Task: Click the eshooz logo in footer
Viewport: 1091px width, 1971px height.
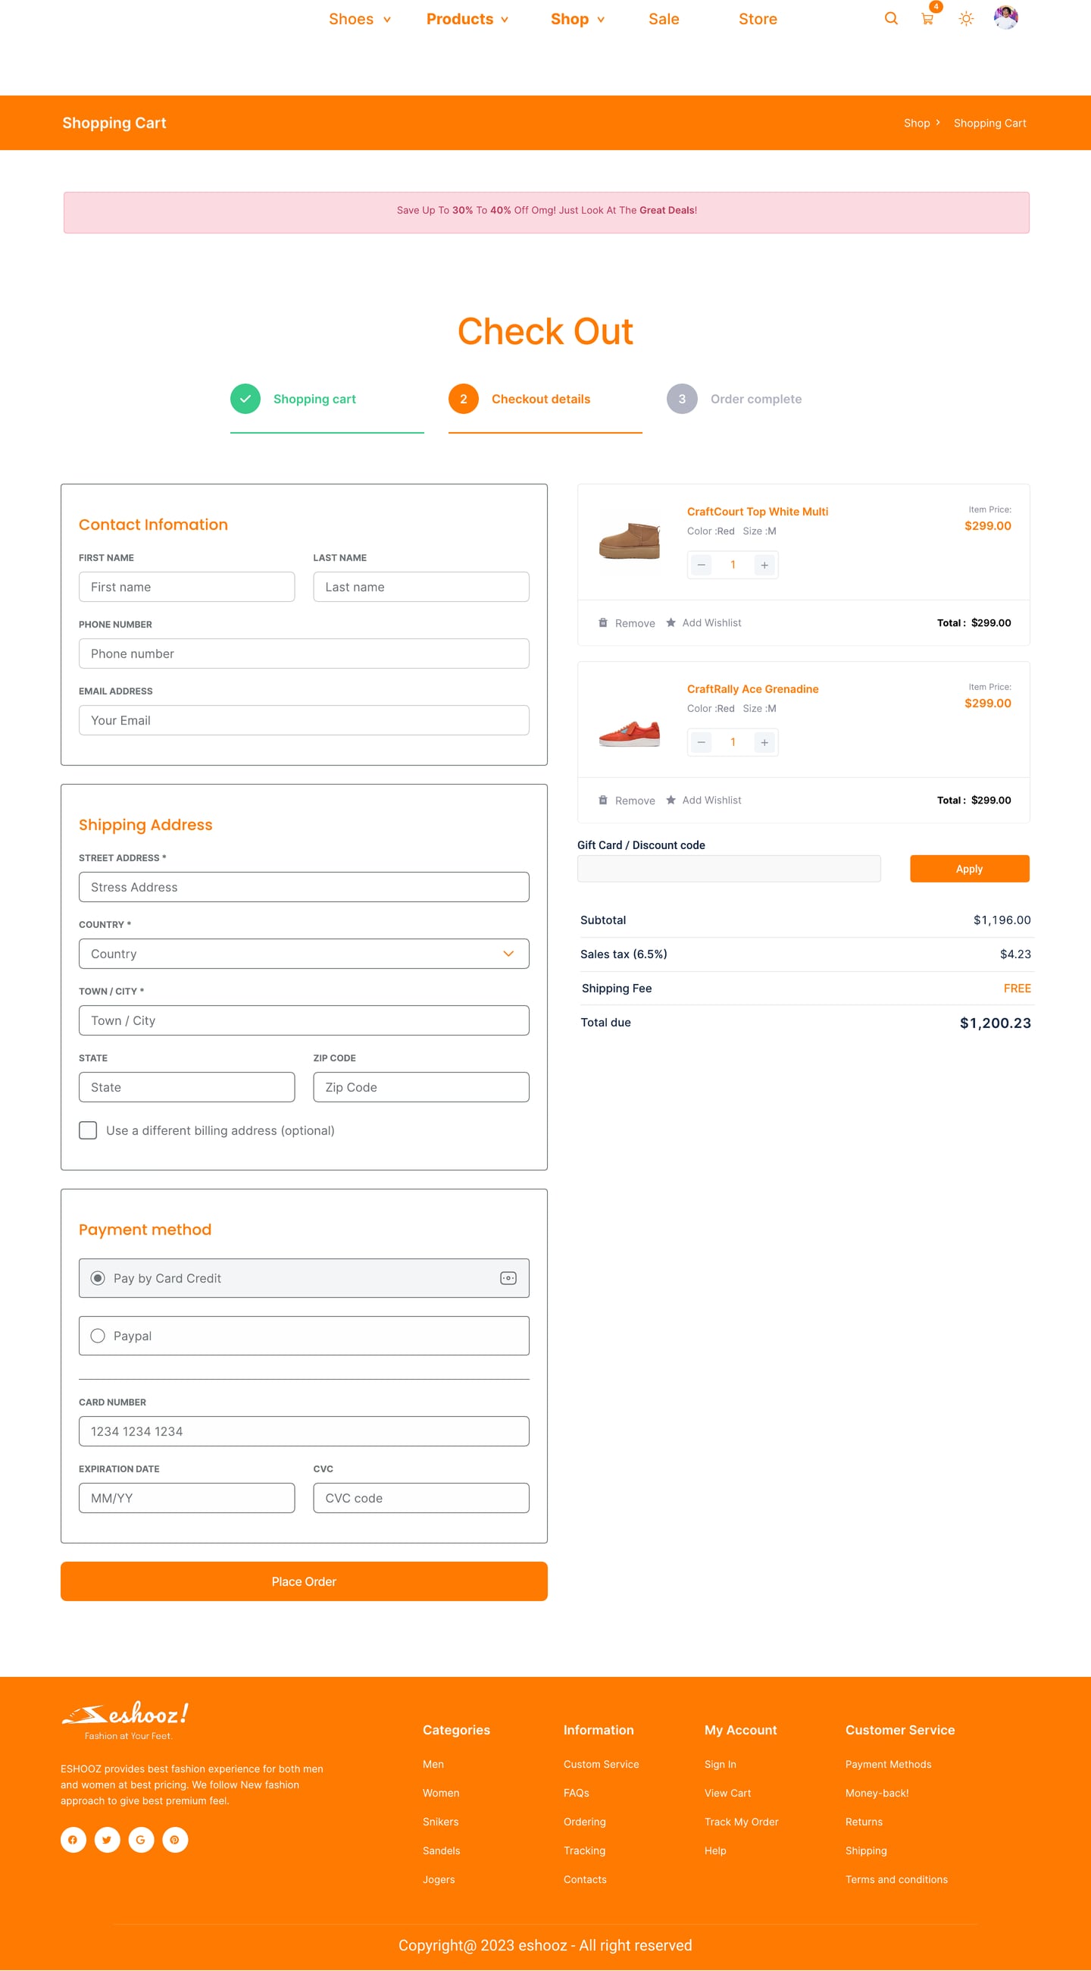Action: click(125, 1719)
